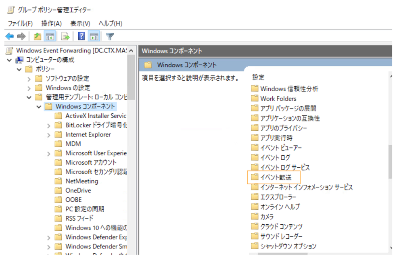Collapse the Windows コンポーネント tree node

coord(39,106)
